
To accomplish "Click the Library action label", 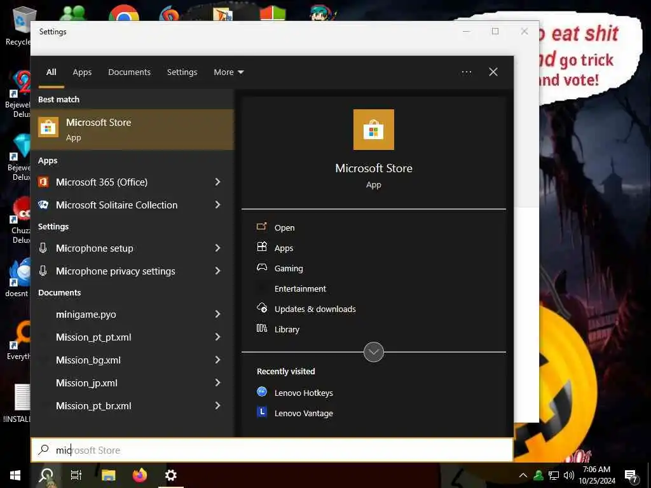I will click(287, 330).
